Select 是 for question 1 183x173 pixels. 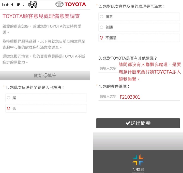pyautogui.click(x=46, y=98)
